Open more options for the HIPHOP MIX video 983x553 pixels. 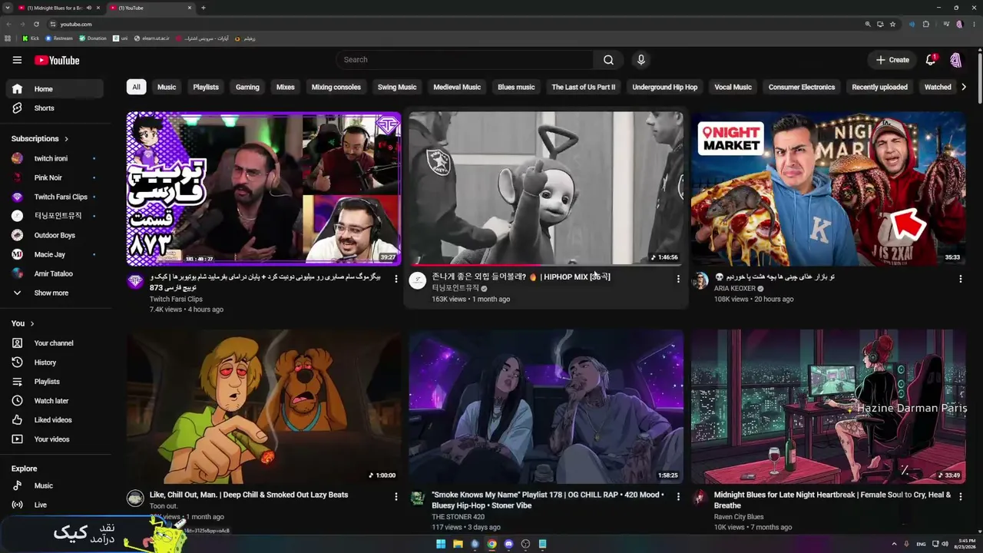pos(678,279)
